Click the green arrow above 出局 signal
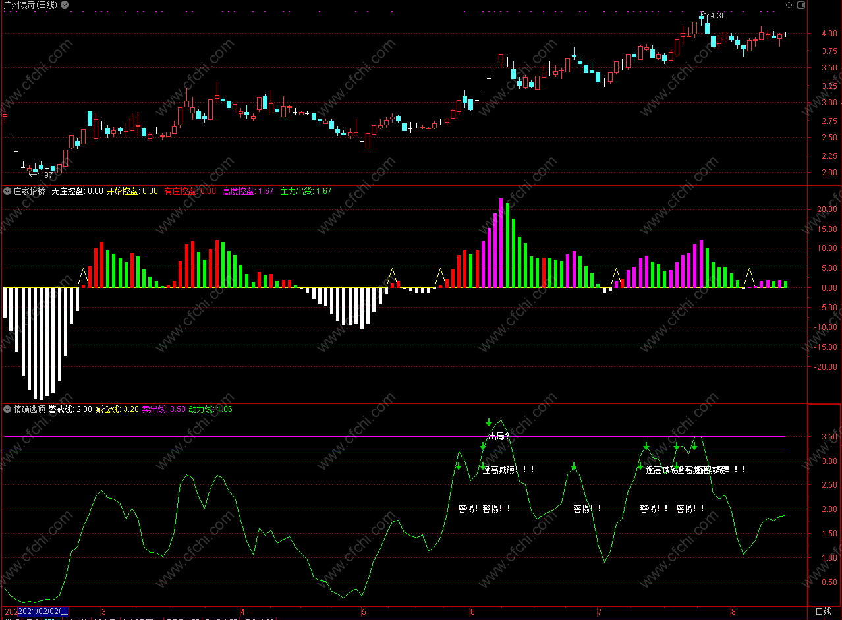Screen dimensions: 842x620 point(489,422)
